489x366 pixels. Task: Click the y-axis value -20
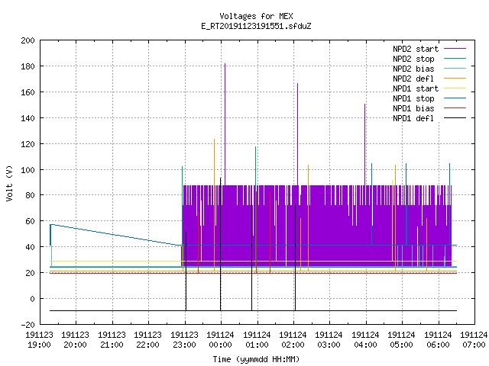(28, 325)
